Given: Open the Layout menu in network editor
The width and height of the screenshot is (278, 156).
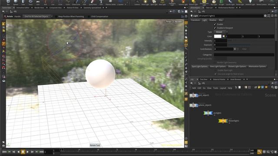Looking at the screenshot, I should [223, 88].
